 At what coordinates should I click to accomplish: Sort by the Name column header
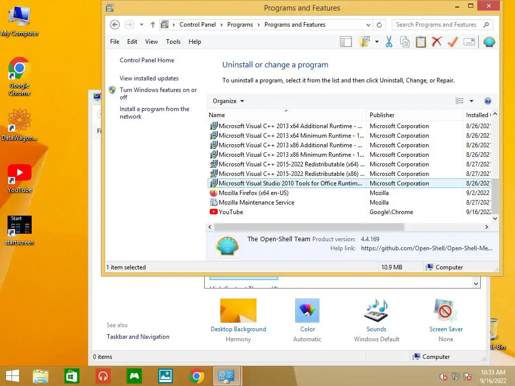pyautogui.click(x=286, y=115)
